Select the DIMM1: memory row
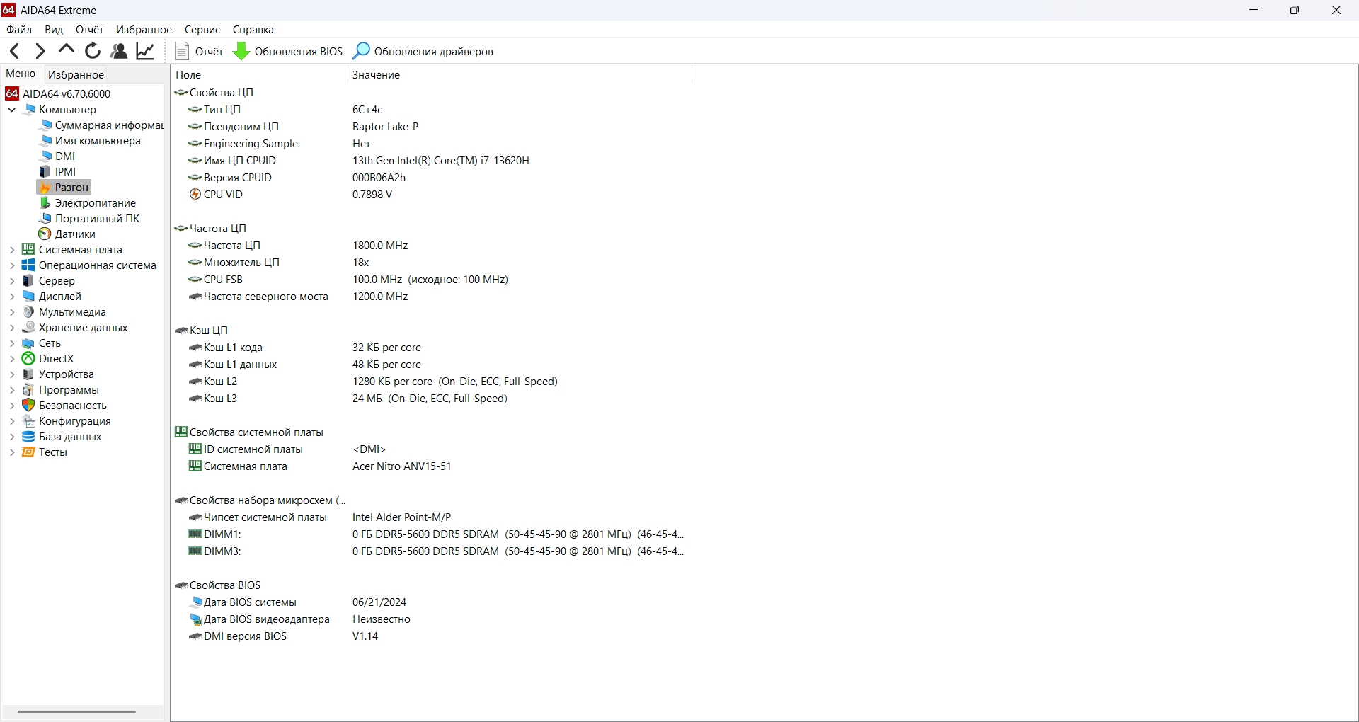Screen dimensions: 1359x722 pos(432,534)
